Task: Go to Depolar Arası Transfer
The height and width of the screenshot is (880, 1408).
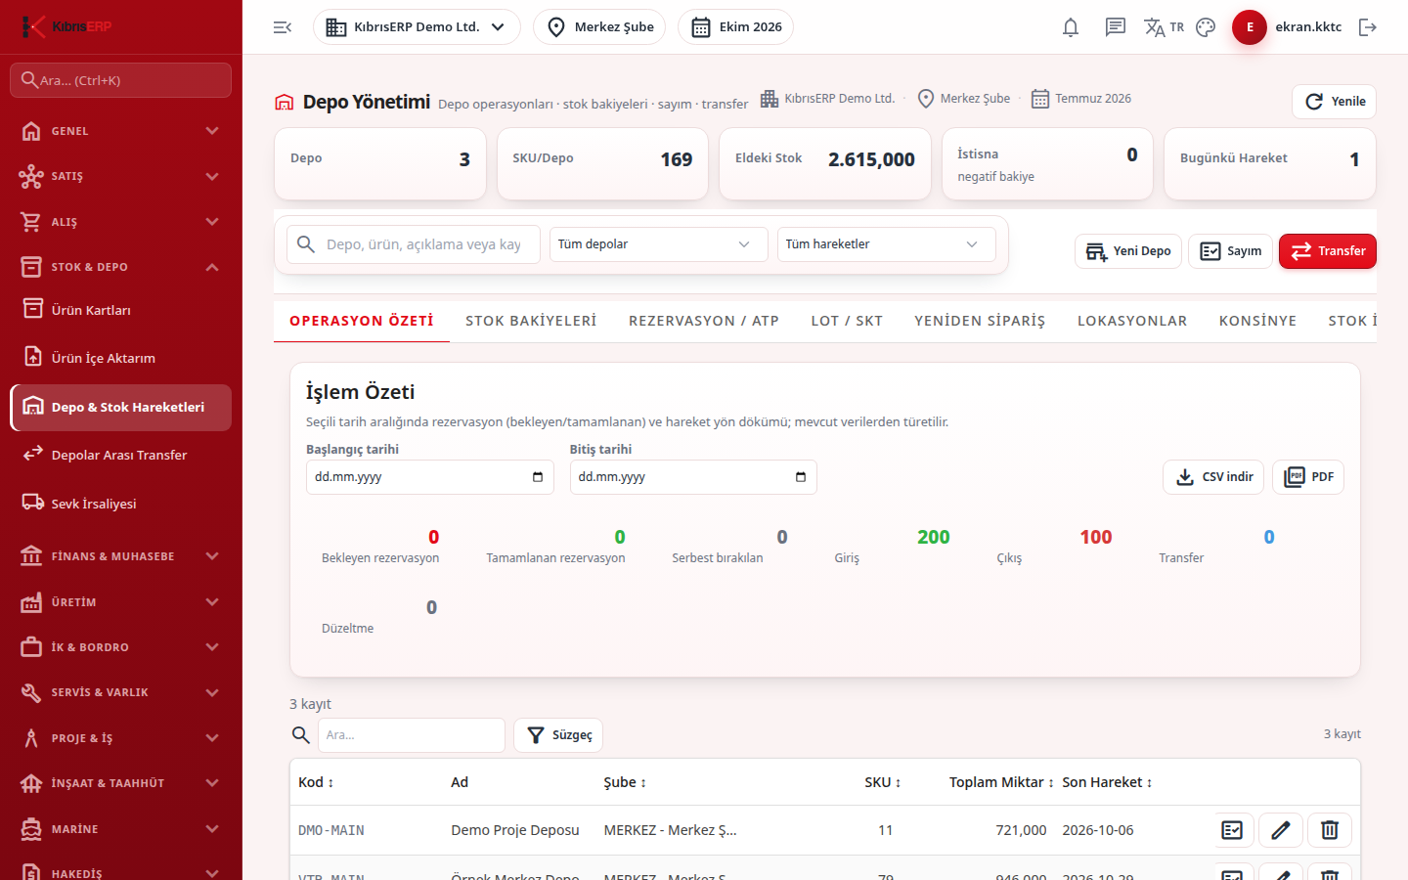Action: click(121, 455)
